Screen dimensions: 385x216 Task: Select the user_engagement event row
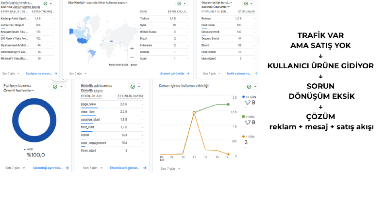(x=112, y=143)
